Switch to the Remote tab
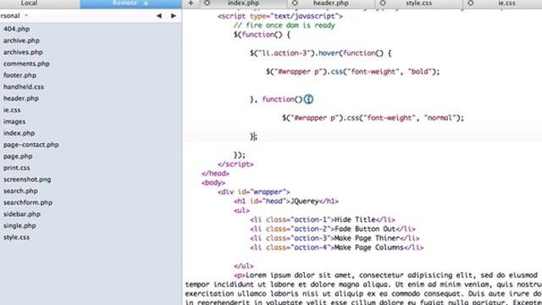Image resolution: width=542 pixels, height=305 pixels. click(130, 3)
